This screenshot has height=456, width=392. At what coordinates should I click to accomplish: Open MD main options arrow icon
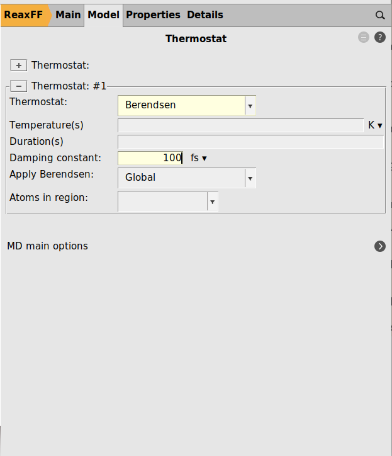click(x=380, y=246)
